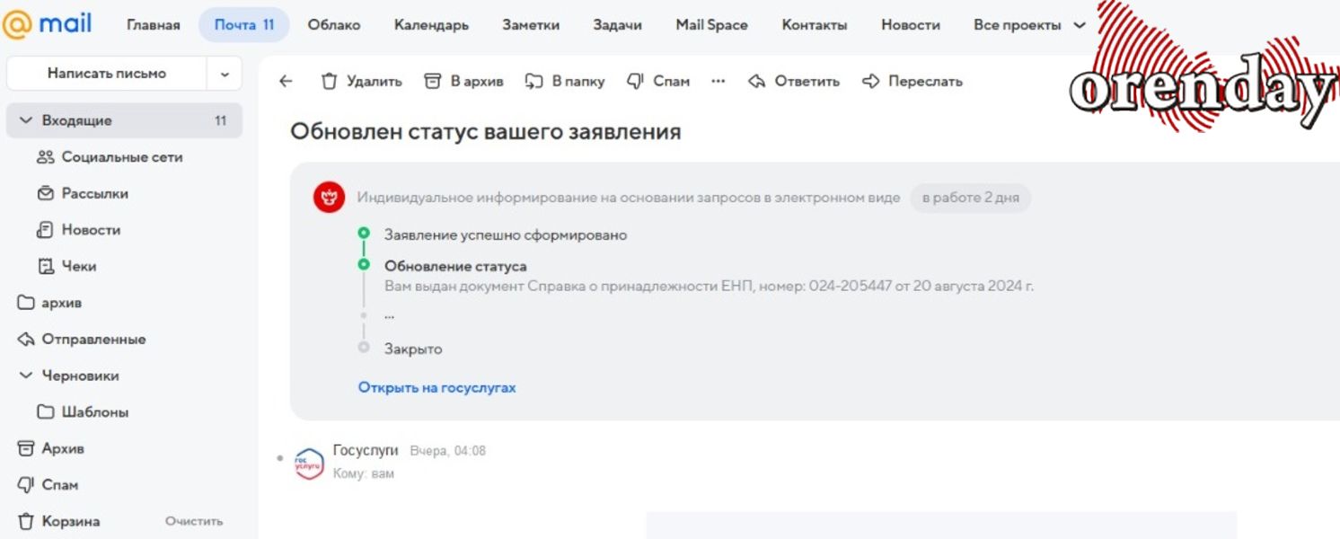Click the Написать письмо button
This screenshot has height=539, width=1340.
(x=107, y=74)
